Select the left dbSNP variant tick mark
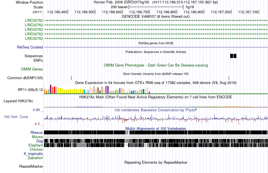Image resolution: width=268 pixels, height=173 pixels. (x=71, y=78)
